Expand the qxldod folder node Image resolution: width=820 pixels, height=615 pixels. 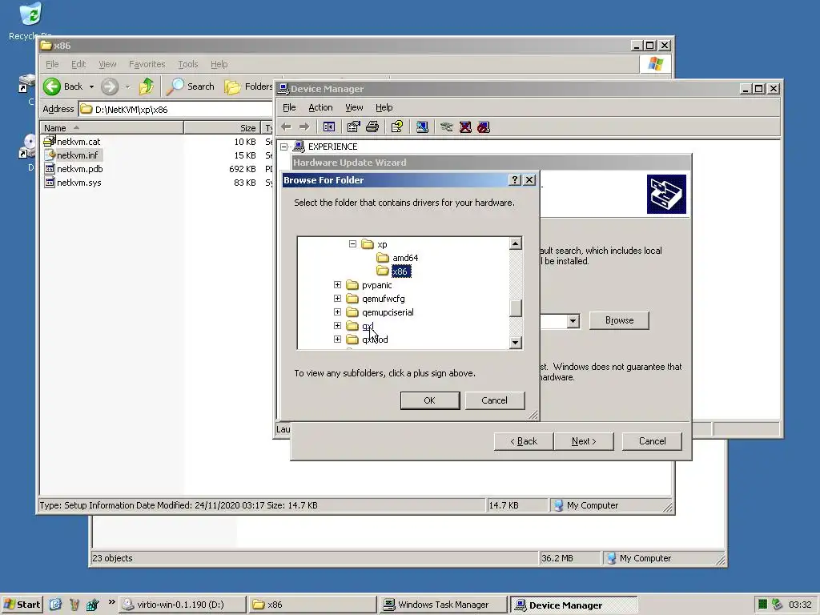click(337, 339)
